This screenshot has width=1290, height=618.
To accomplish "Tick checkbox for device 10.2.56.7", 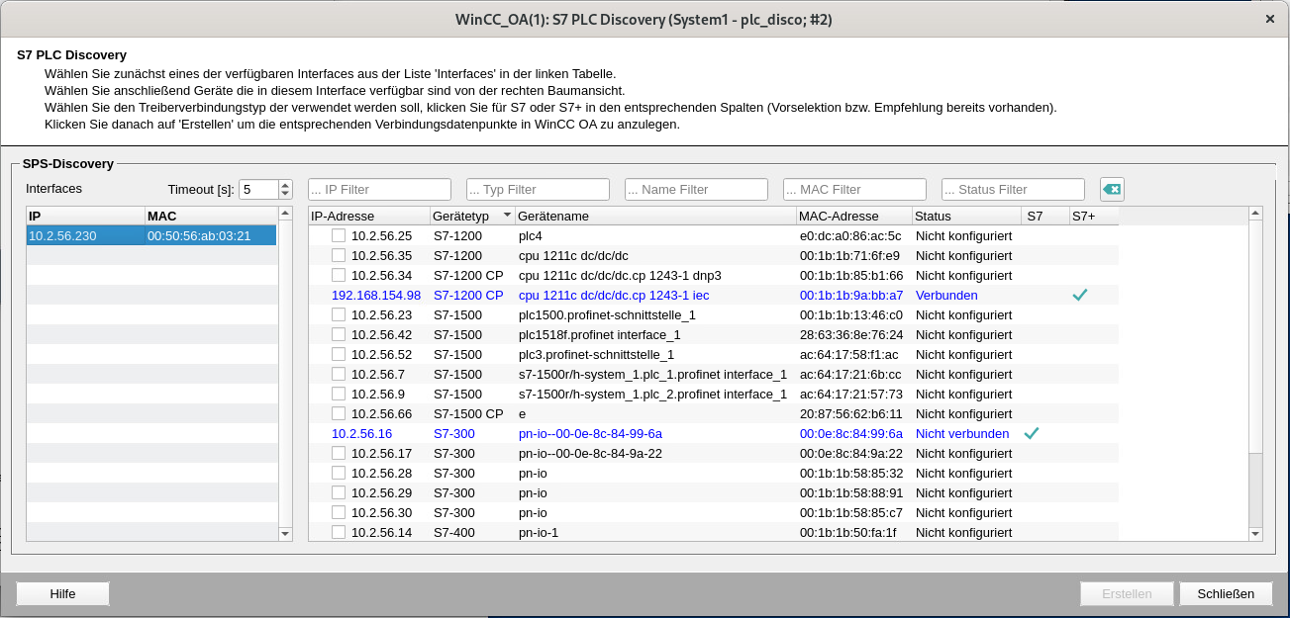I will [339, 374].
